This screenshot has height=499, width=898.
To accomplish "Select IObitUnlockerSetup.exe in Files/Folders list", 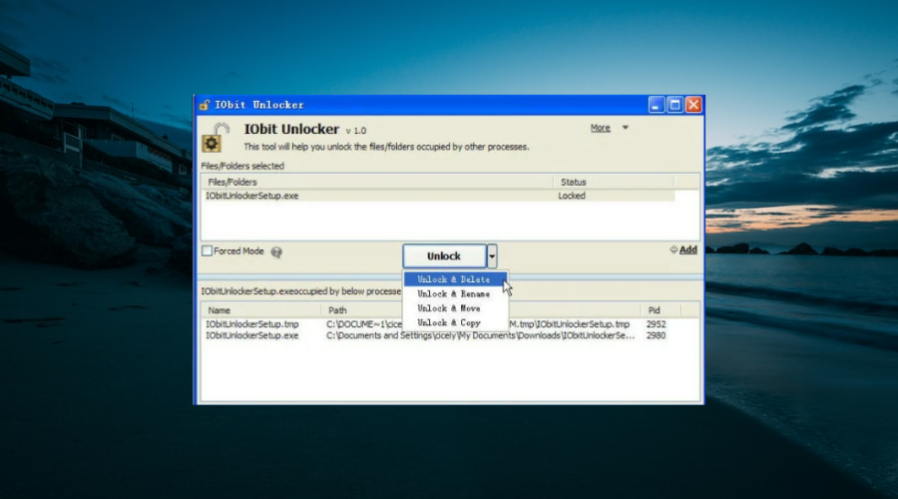I will tap(252, 196).
